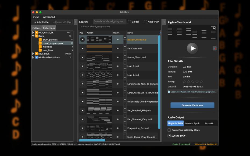This screenshot has height=156, width=250.
Task: Switch to the Collections tab
Action: (x=49, y=28)
